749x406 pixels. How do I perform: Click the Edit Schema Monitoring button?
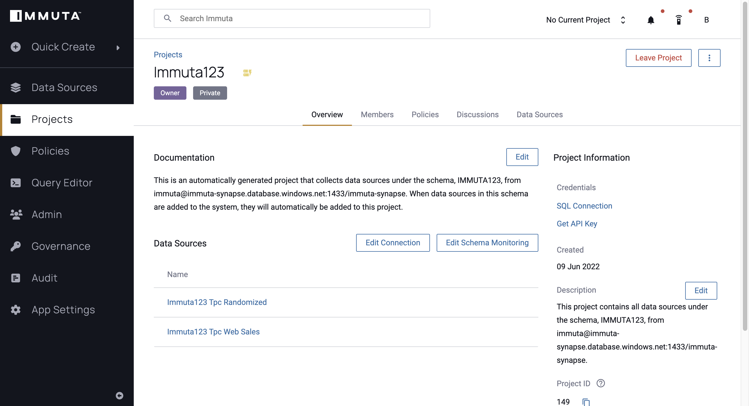point(487,243)
